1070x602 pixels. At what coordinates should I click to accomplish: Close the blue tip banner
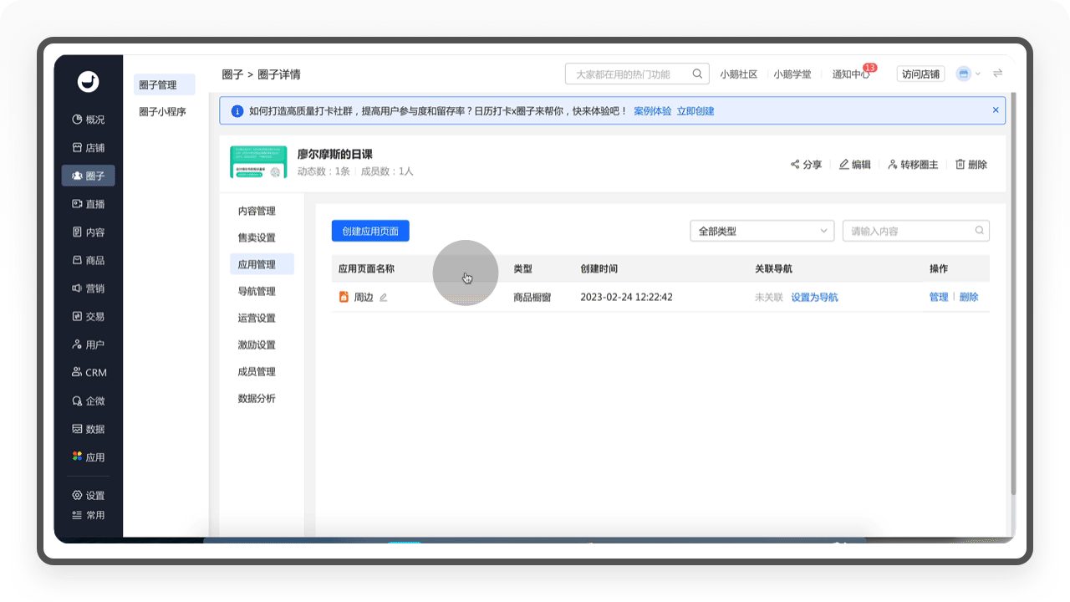pyautogui.click(x=996, y=110)
